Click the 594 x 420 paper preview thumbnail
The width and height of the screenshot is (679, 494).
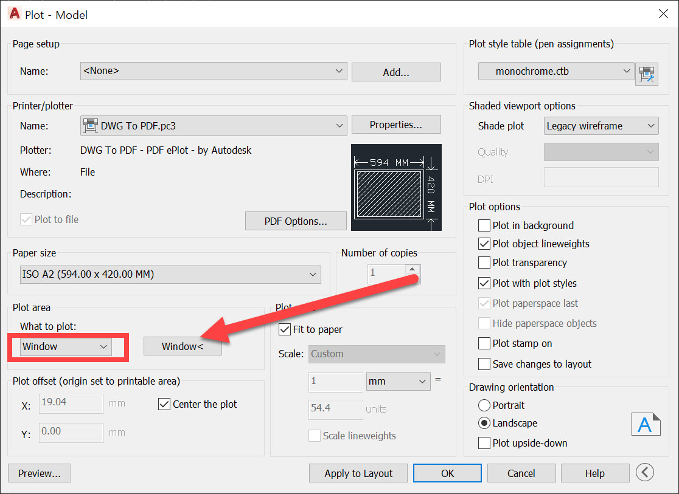point(396,187)
